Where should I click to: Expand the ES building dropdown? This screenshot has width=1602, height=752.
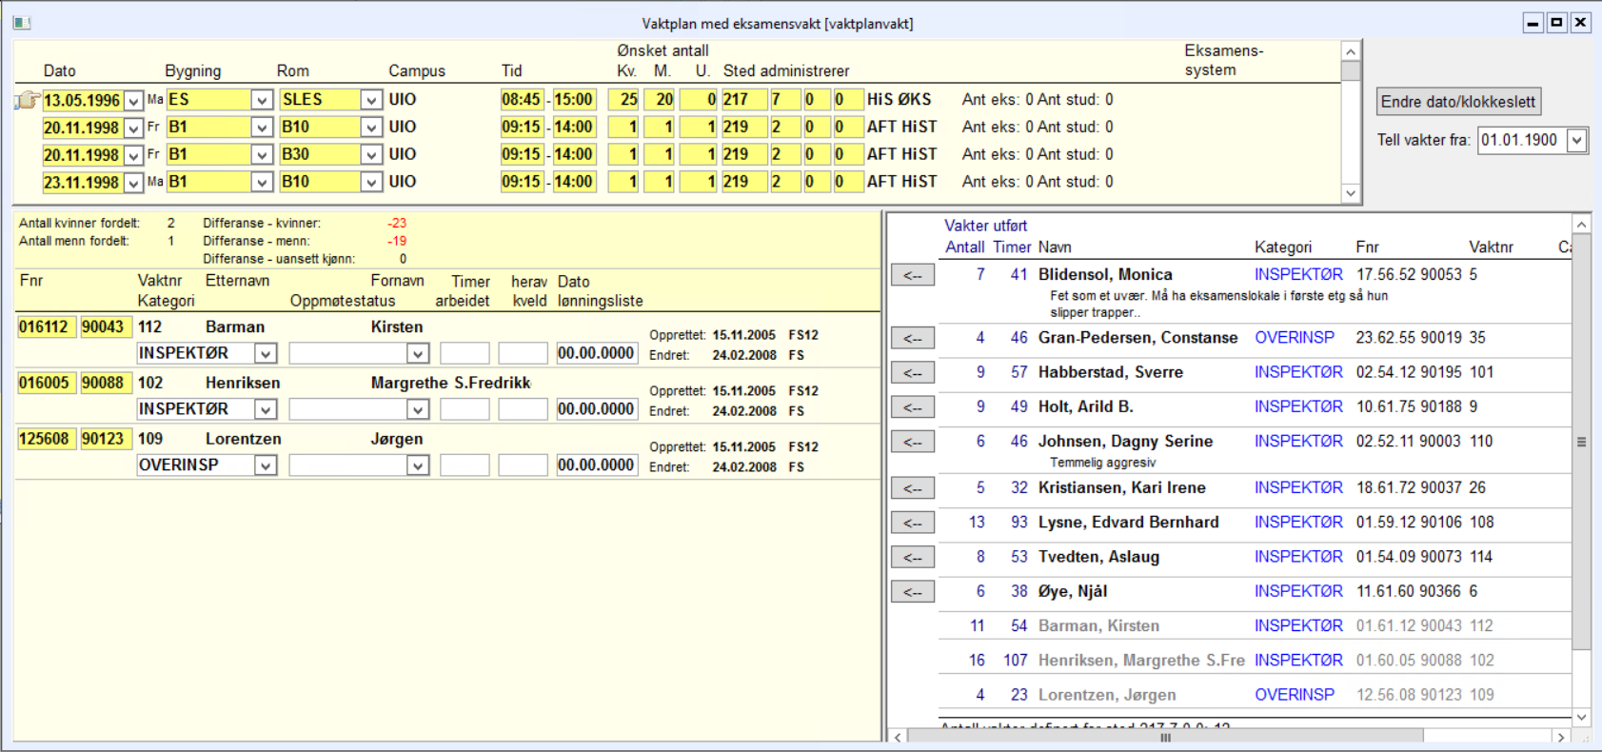click(262, 100)
